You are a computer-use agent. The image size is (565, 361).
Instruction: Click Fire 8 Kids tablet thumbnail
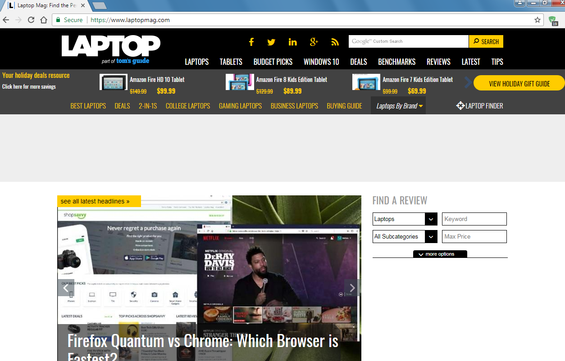[240, 82]
